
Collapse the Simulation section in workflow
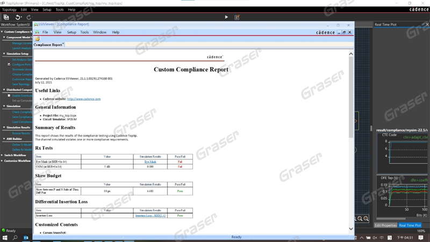pos(4,106)
